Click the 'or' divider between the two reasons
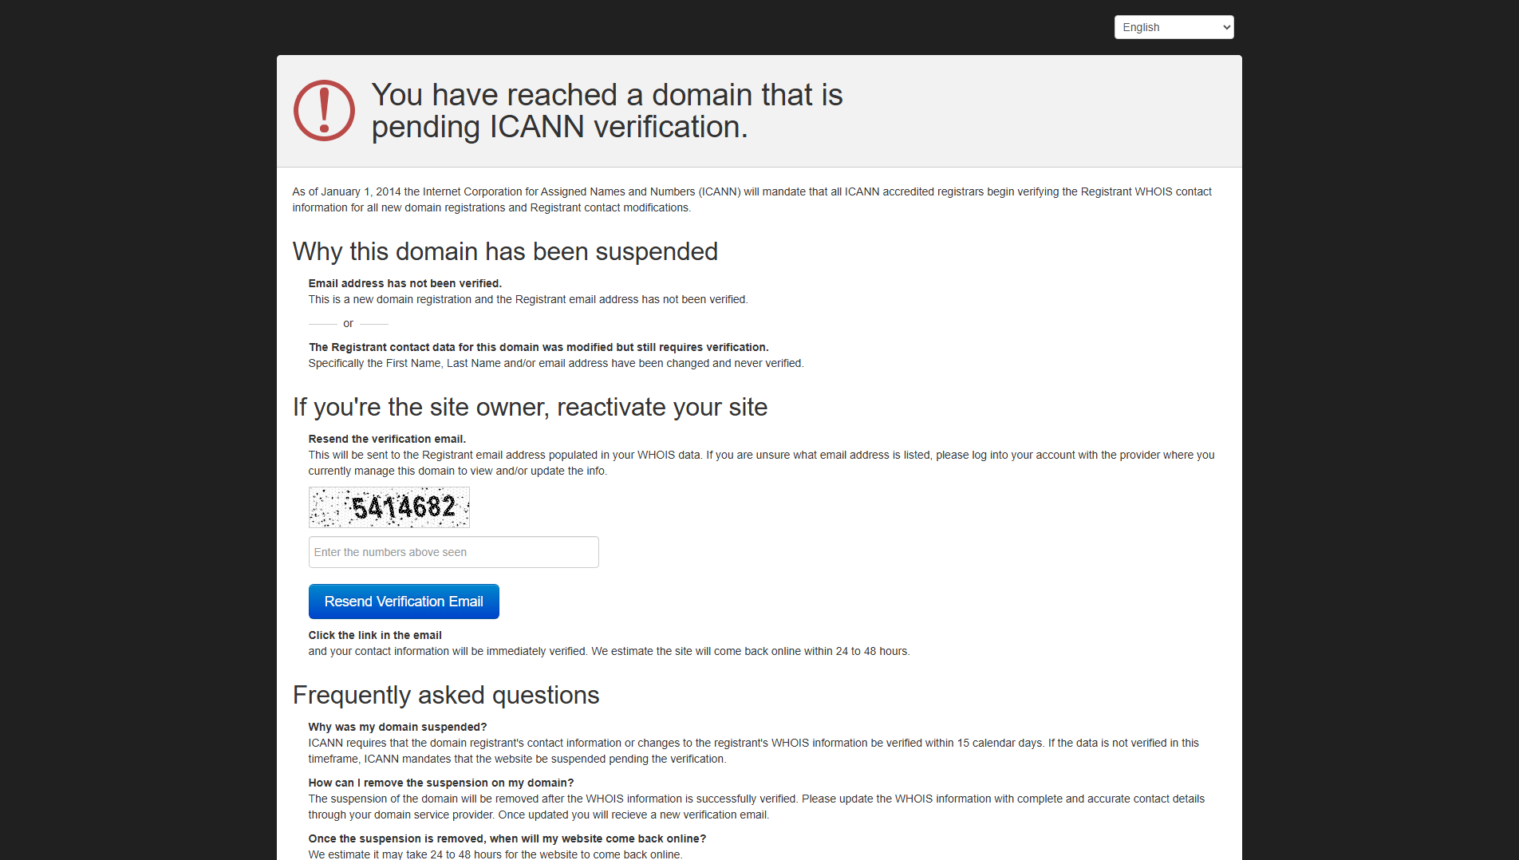The height and width of the screenshot is (860, 1519). click(348, 323)
